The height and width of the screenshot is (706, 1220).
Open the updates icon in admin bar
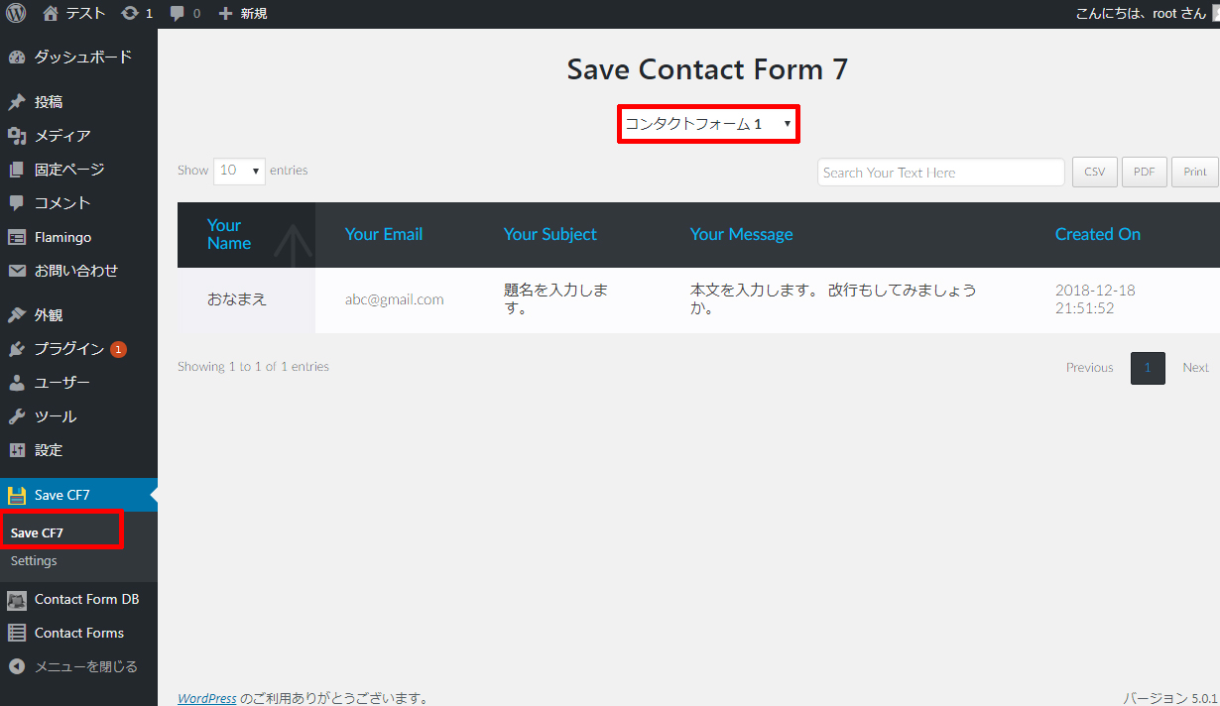130,14
